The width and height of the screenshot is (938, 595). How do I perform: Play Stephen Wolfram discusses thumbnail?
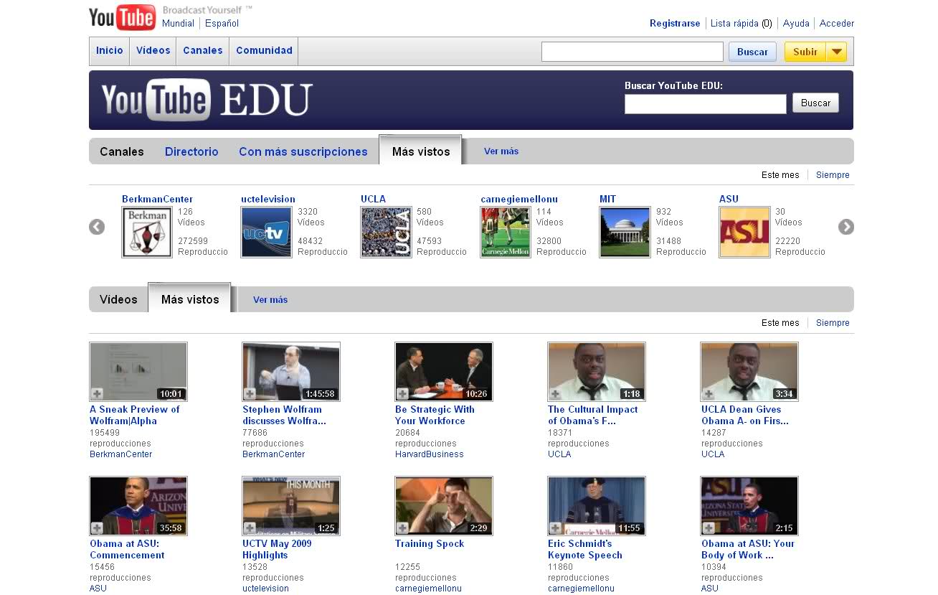pyautogui.click(x=291, y=372)
